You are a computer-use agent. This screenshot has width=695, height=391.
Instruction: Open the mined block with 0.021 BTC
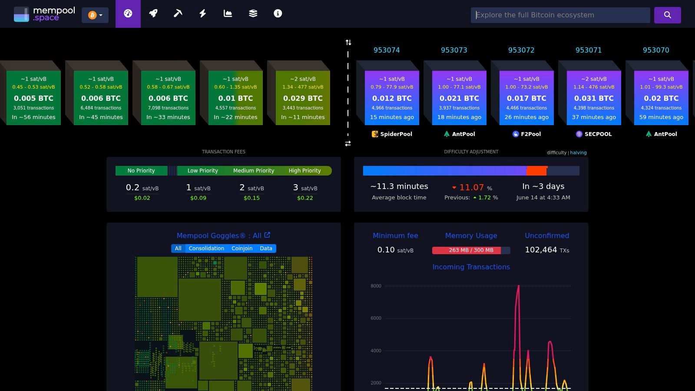coord(459,98)
